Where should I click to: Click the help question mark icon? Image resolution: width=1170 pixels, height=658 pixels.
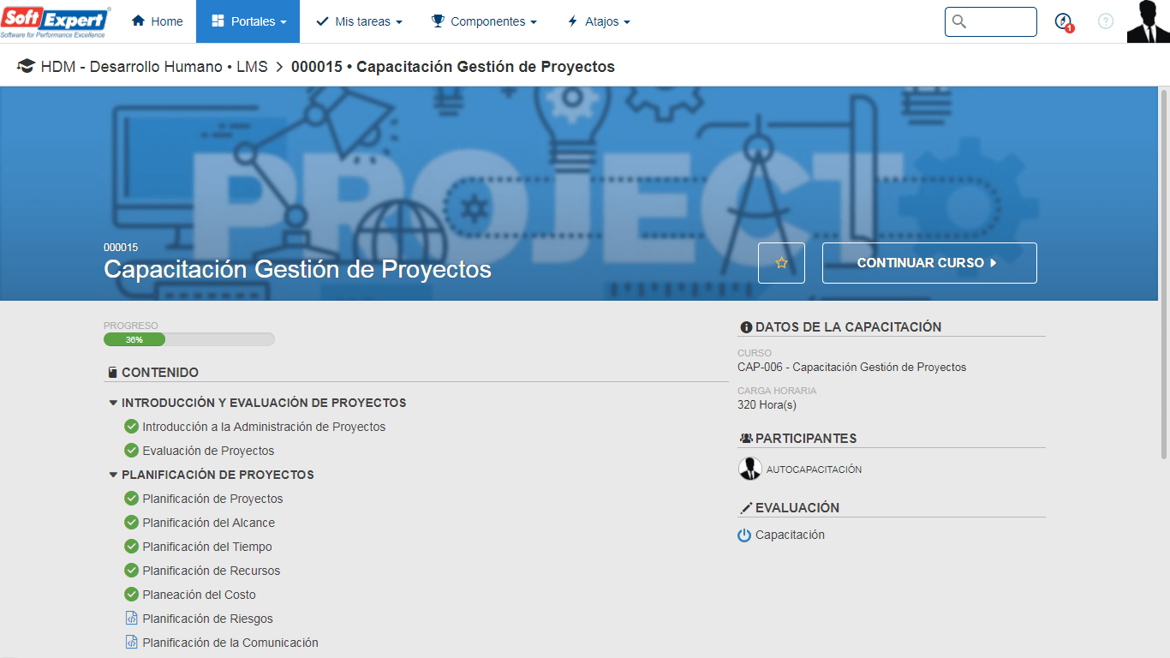coord(1106,21)
